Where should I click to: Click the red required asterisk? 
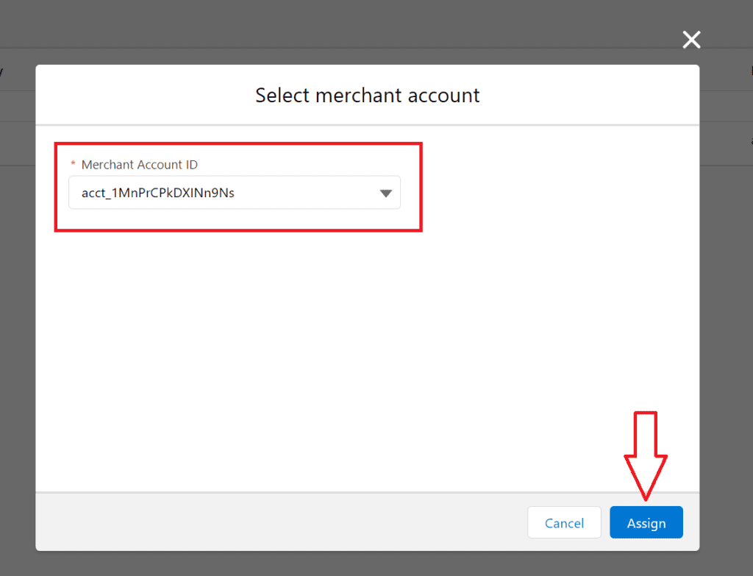73,166
